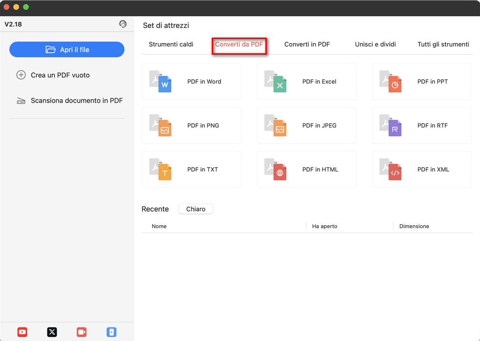480x341 pixels.
Task: Create an empty PDF with Crea un PDF vuoto
Action: [60, 75]
